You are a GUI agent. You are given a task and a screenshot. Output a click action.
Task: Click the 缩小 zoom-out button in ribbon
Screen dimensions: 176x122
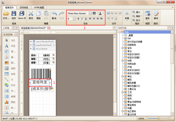pyautogui.click(x=136, y=12)
